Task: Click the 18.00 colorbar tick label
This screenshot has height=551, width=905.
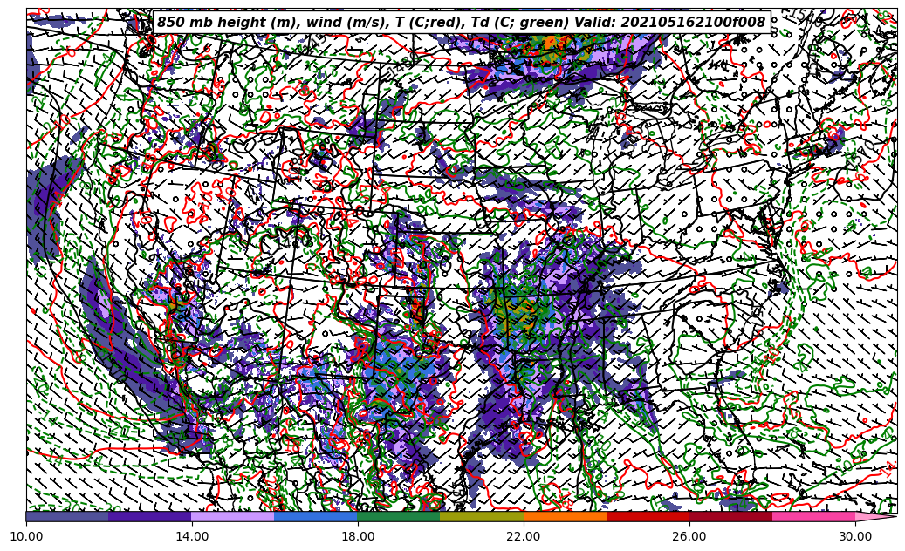Action: point(358,536)
